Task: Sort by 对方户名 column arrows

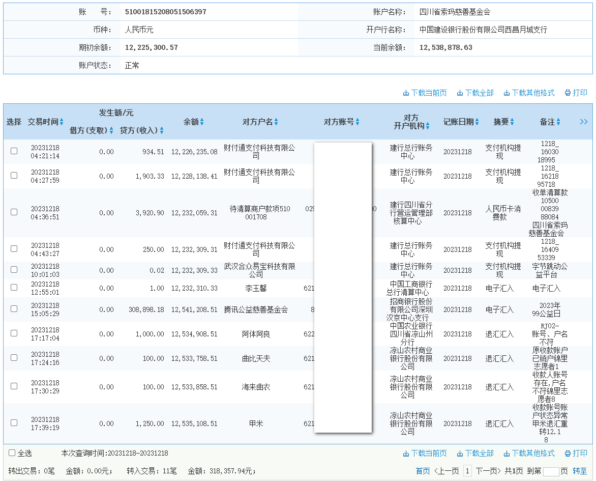Action: (276, 122)
